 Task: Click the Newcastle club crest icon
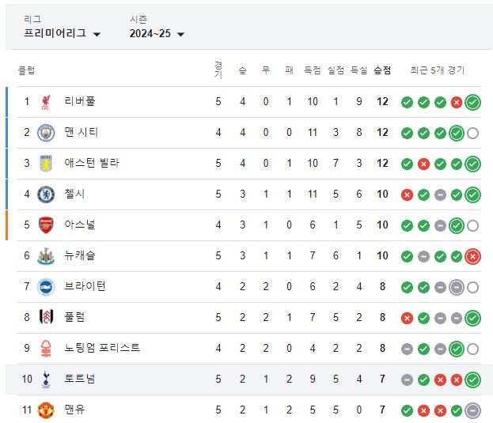tap(46, 256)
